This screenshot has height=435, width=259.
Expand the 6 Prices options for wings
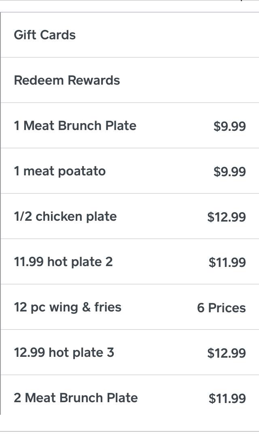coord(221,308)
